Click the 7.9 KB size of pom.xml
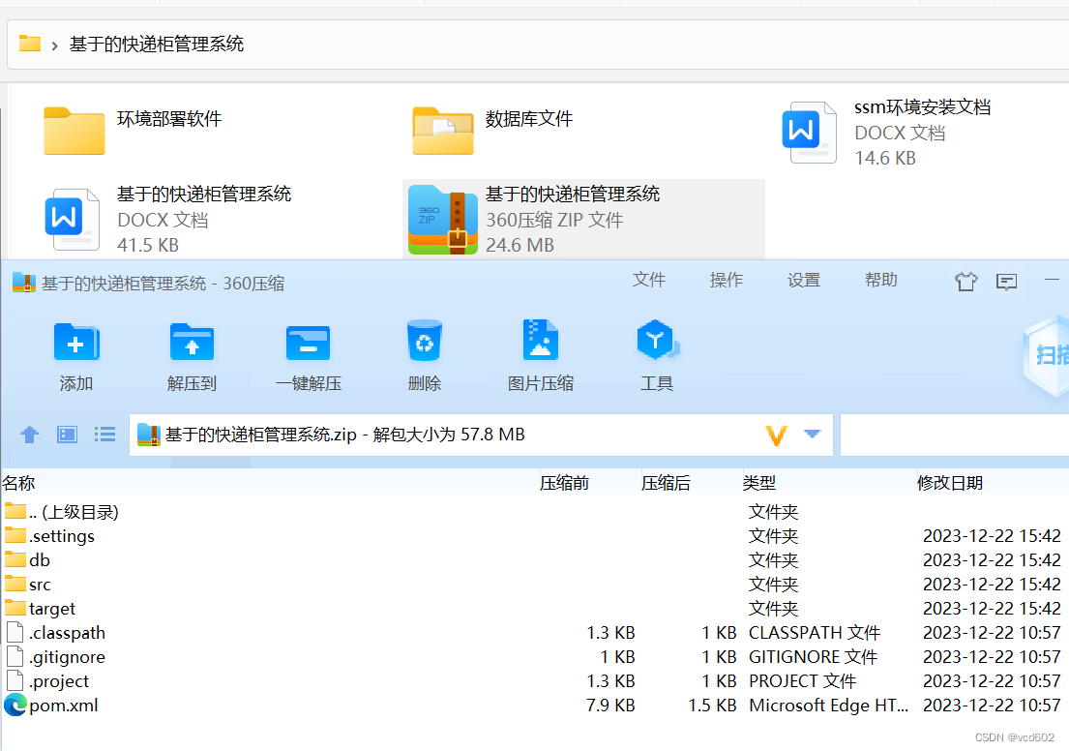The height and width of the screenshot is (751, 1069). click(x=610, y=706)
